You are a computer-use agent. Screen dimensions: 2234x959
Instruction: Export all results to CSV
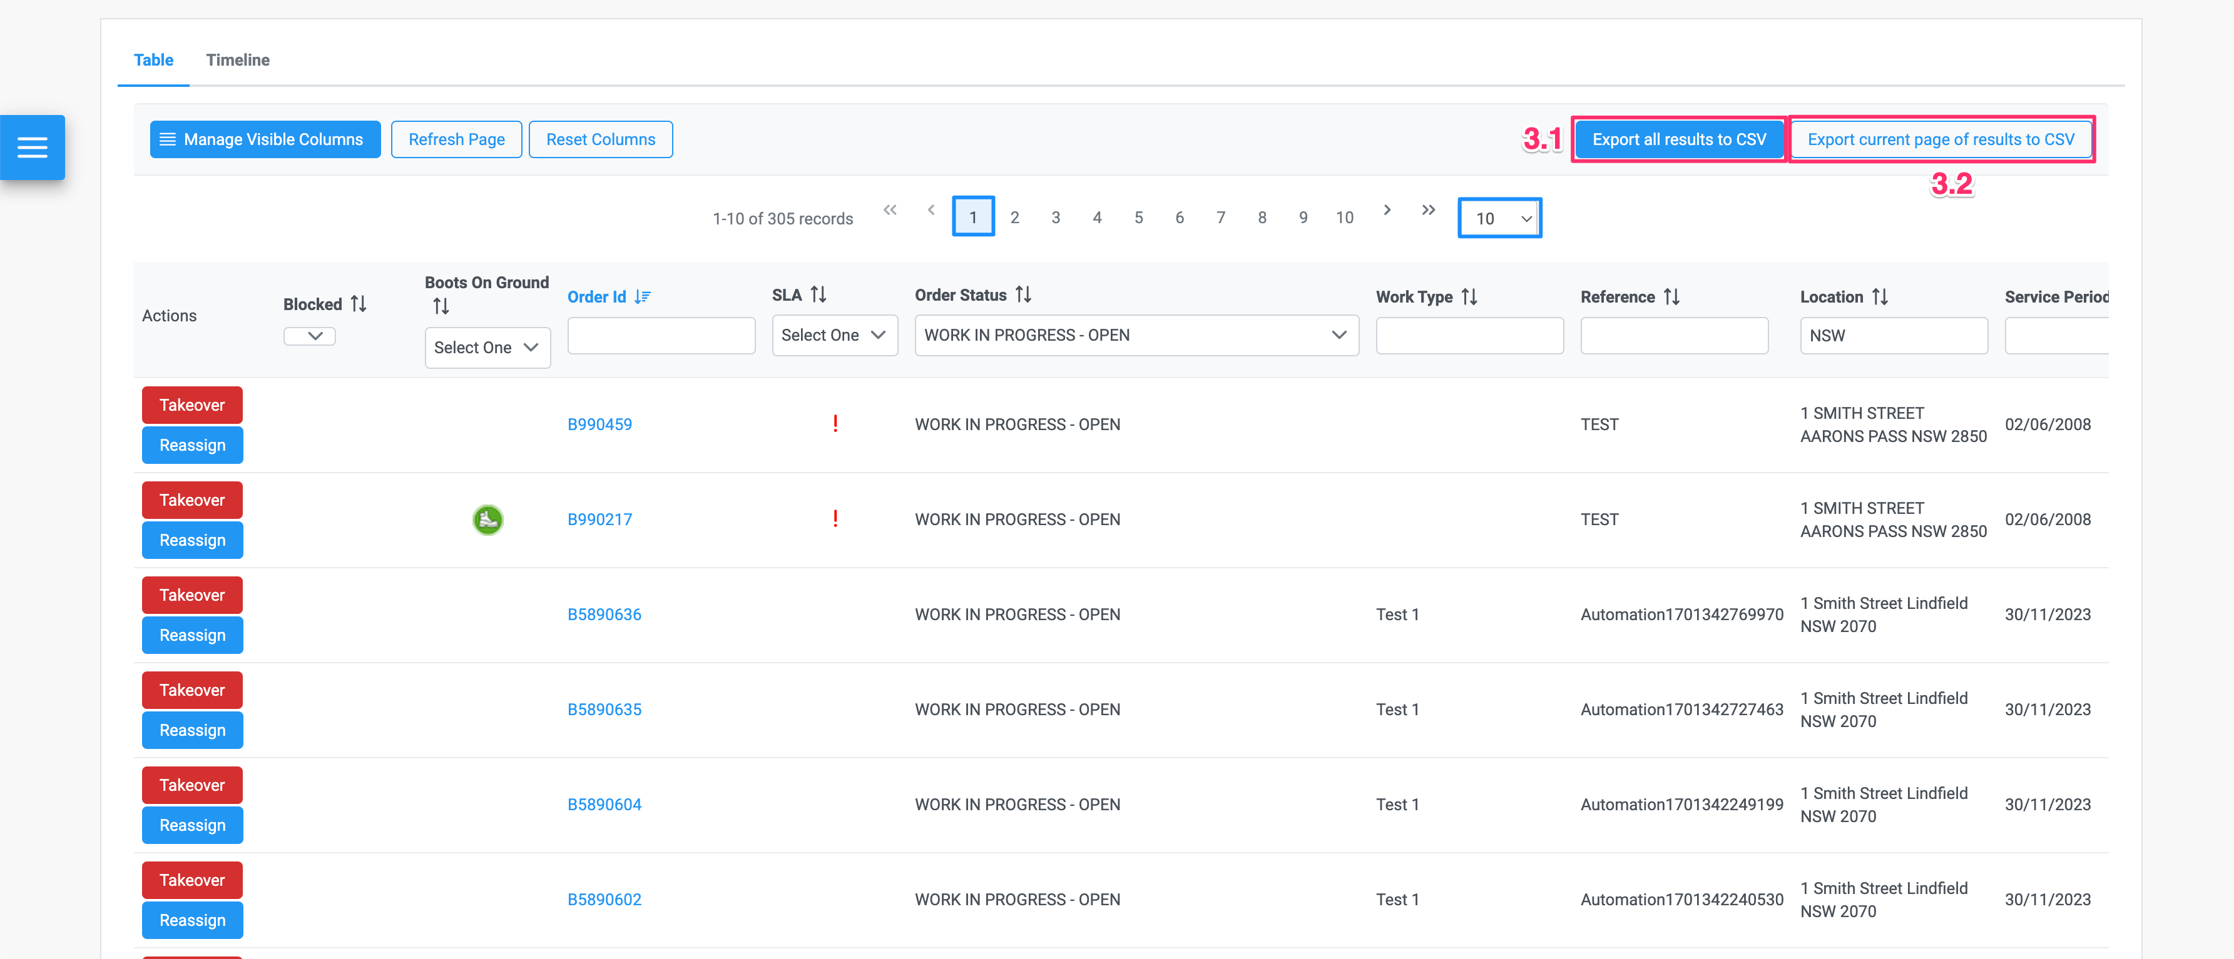pos(1679,139)
